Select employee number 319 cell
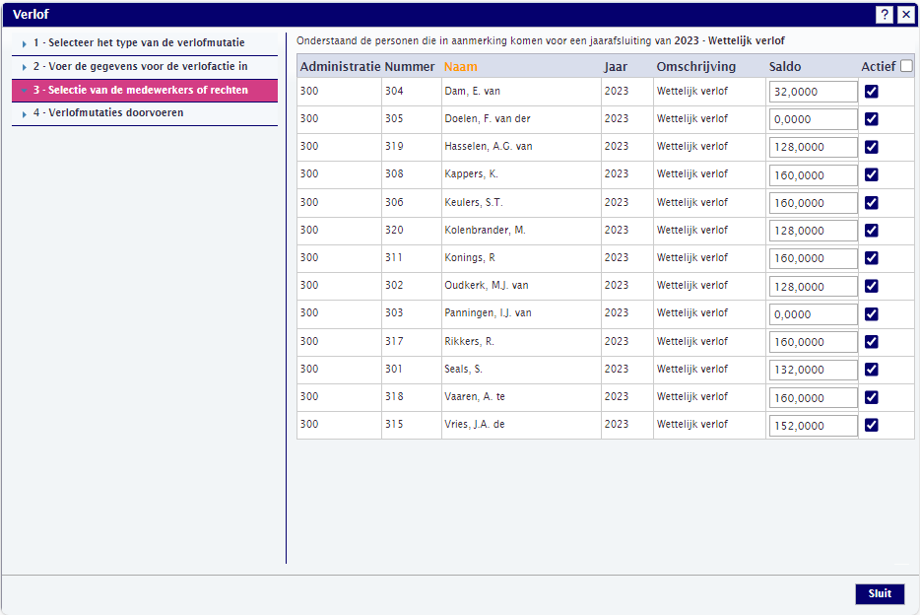This screenshot has width=920, height=615. pyautogui.click(x=412, y=146)
